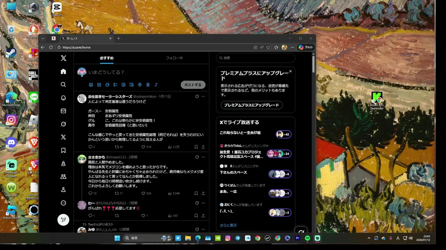The image size is (446, 250).
Task: Open the X logo home link in sidebar
Action: click(x=63, y=58)
